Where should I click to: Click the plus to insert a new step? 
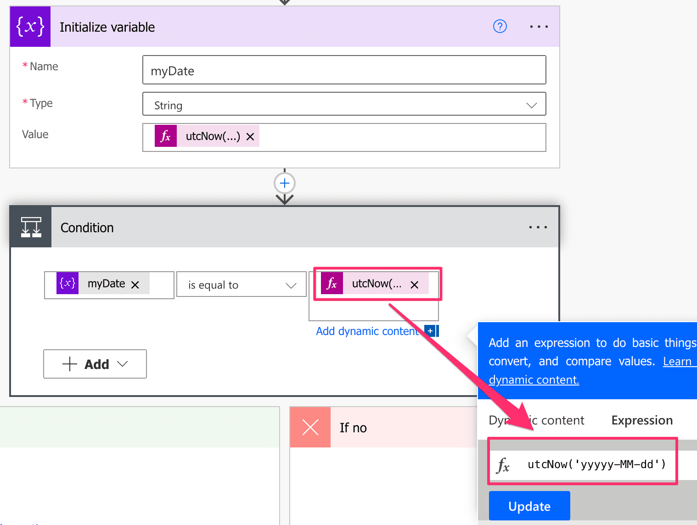click(284, 183)
